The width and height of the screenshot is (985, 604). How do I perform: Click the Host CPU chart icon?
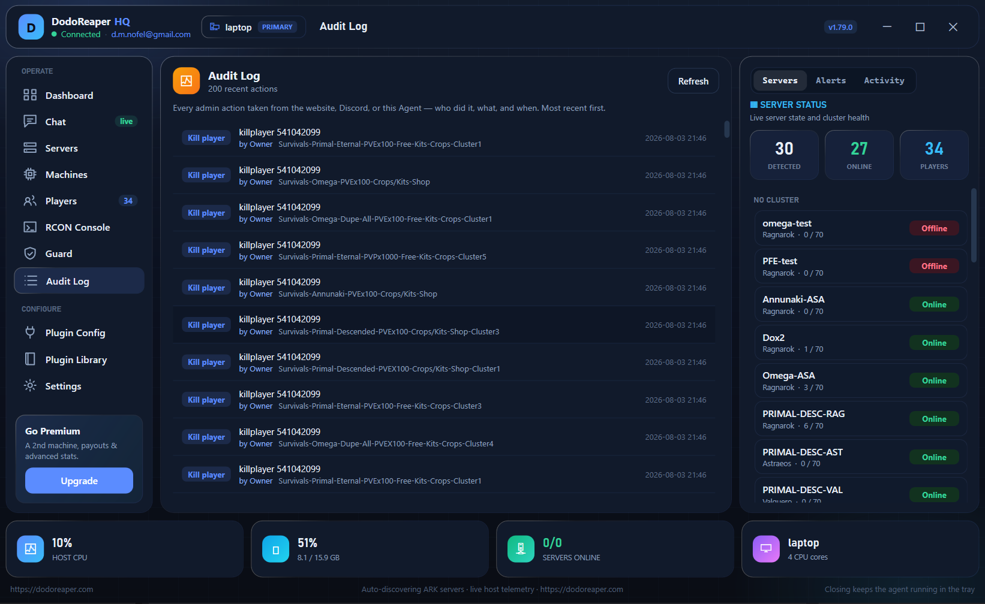coord(31,549)
